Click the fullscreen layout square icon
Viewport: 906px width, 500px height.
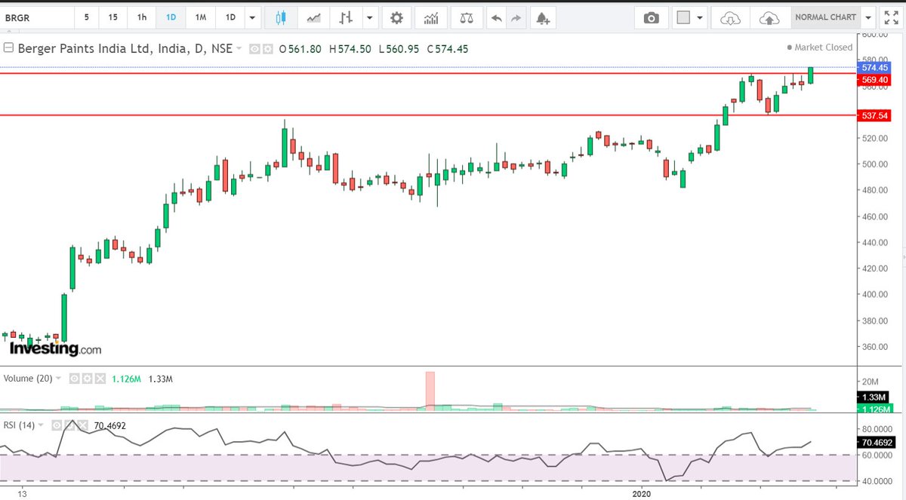coord(684,17)
